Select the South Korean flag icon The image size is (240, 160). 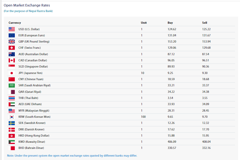12,117
